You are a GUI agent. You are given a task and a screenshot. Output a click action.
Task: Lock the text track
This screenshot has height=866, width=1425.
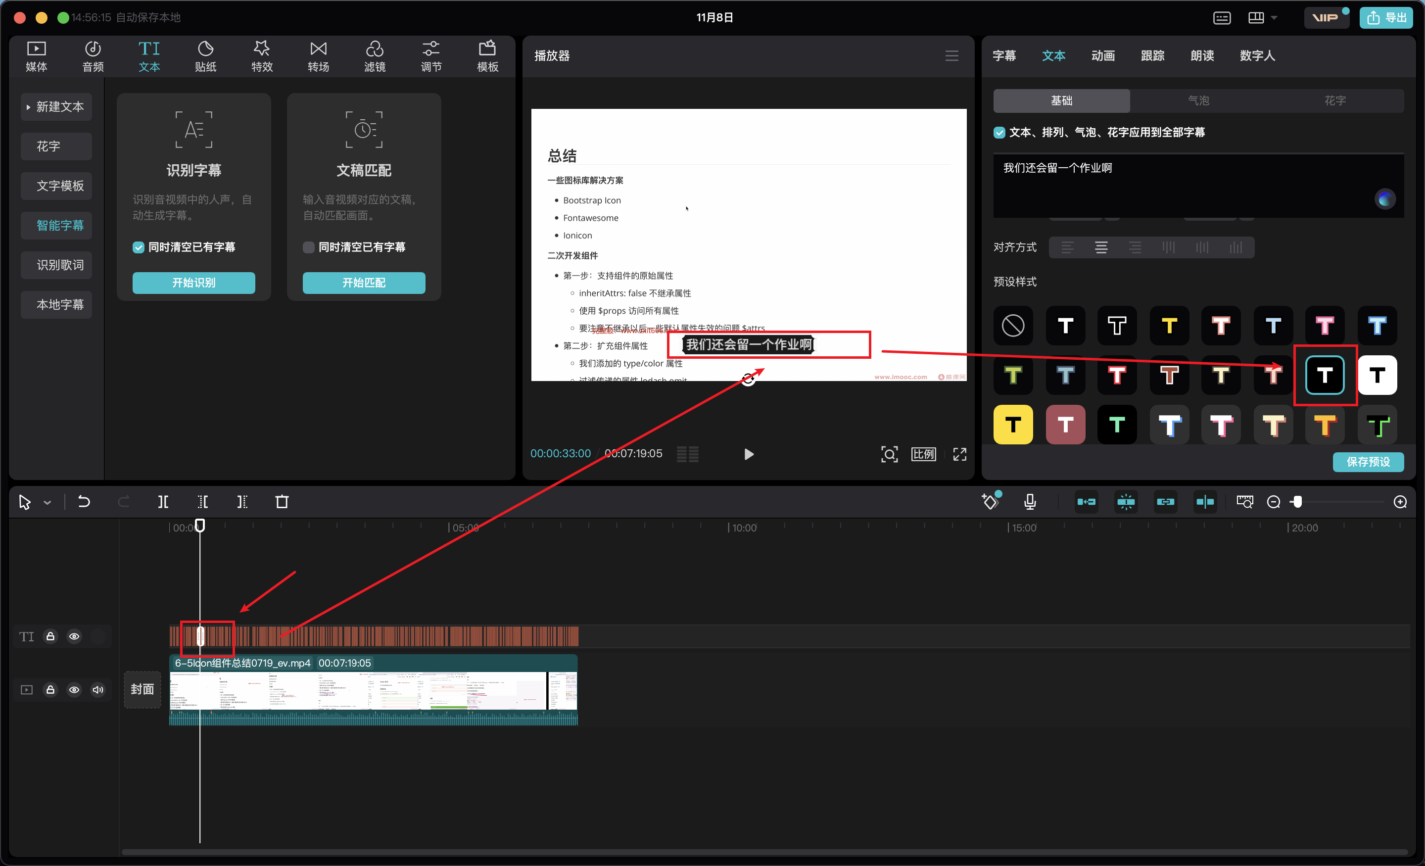pyautogui.click(x=50, y=636)
